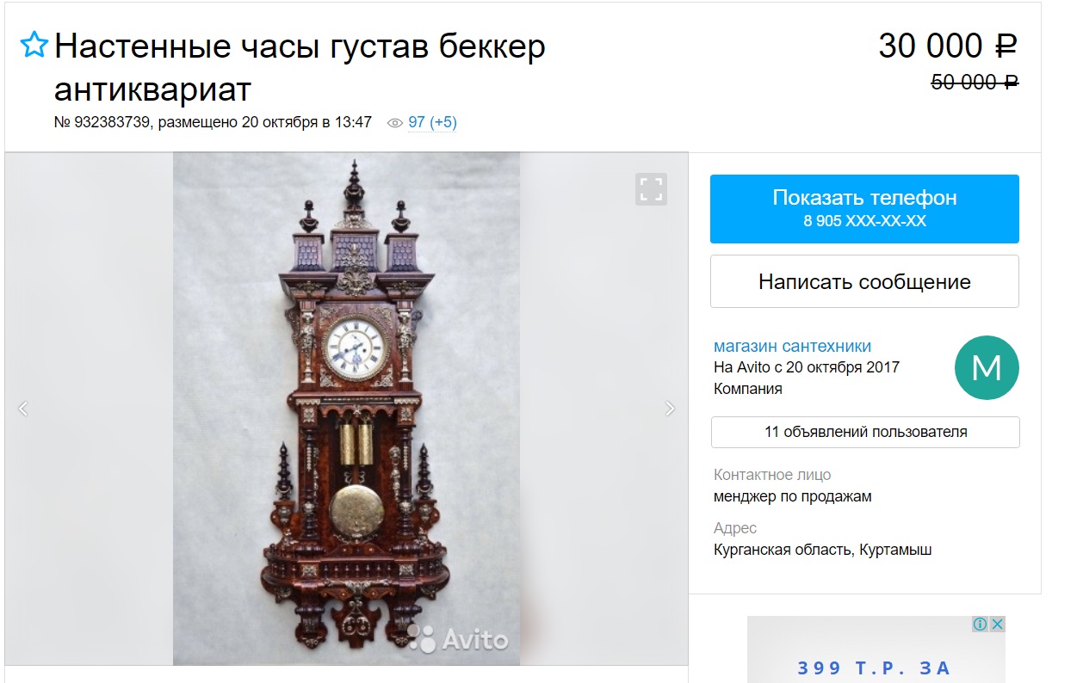Viewport: 1083px width, 683px height.
Task: Click the seller's round M avatar
Action: coord(987,368)
